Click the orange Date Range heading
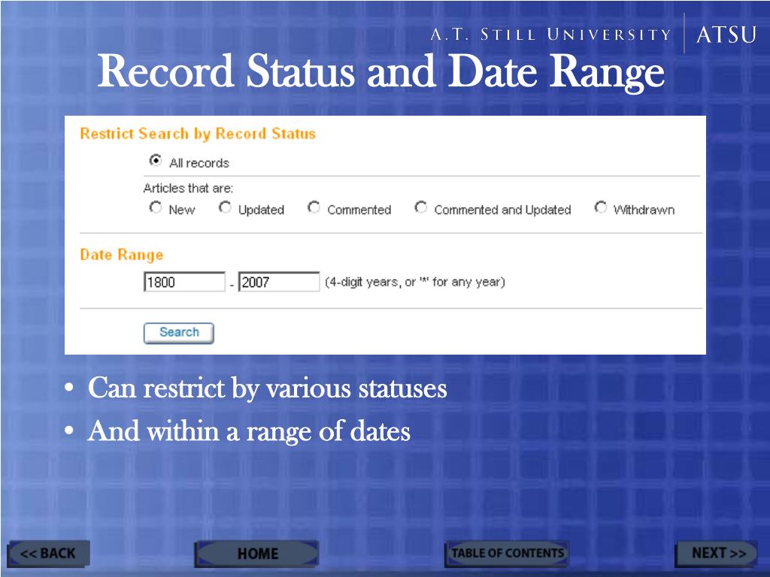This screenshot has height=577, width=770. click(121, 255)
